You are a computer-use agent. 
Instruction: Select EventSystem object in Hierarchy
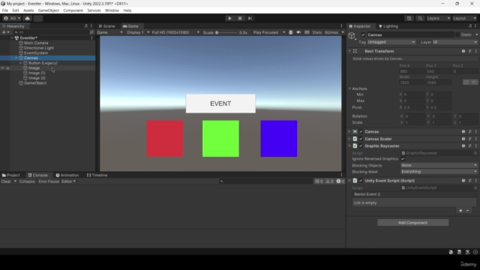[36, 53]
